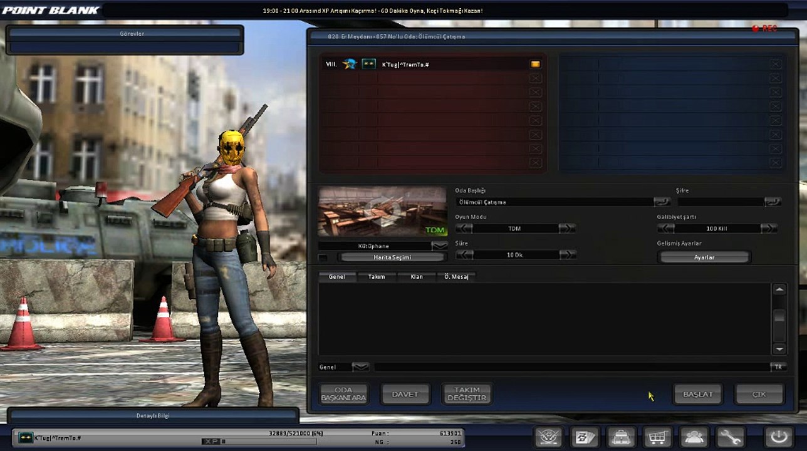This screenshot has width=807, height=451.
Task: Click the TDM game mode value
Action: 514,229
